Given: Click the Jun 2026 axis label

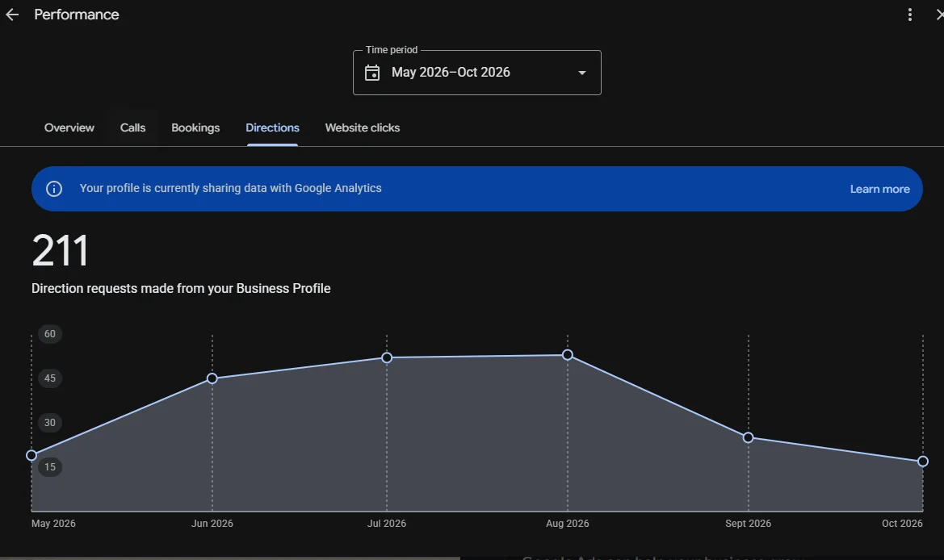Looking at the screenshot, I should 212,524.
